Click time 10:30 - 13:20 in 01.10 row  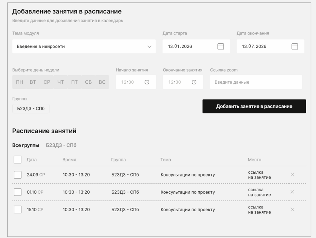click(x=76, y=192)
